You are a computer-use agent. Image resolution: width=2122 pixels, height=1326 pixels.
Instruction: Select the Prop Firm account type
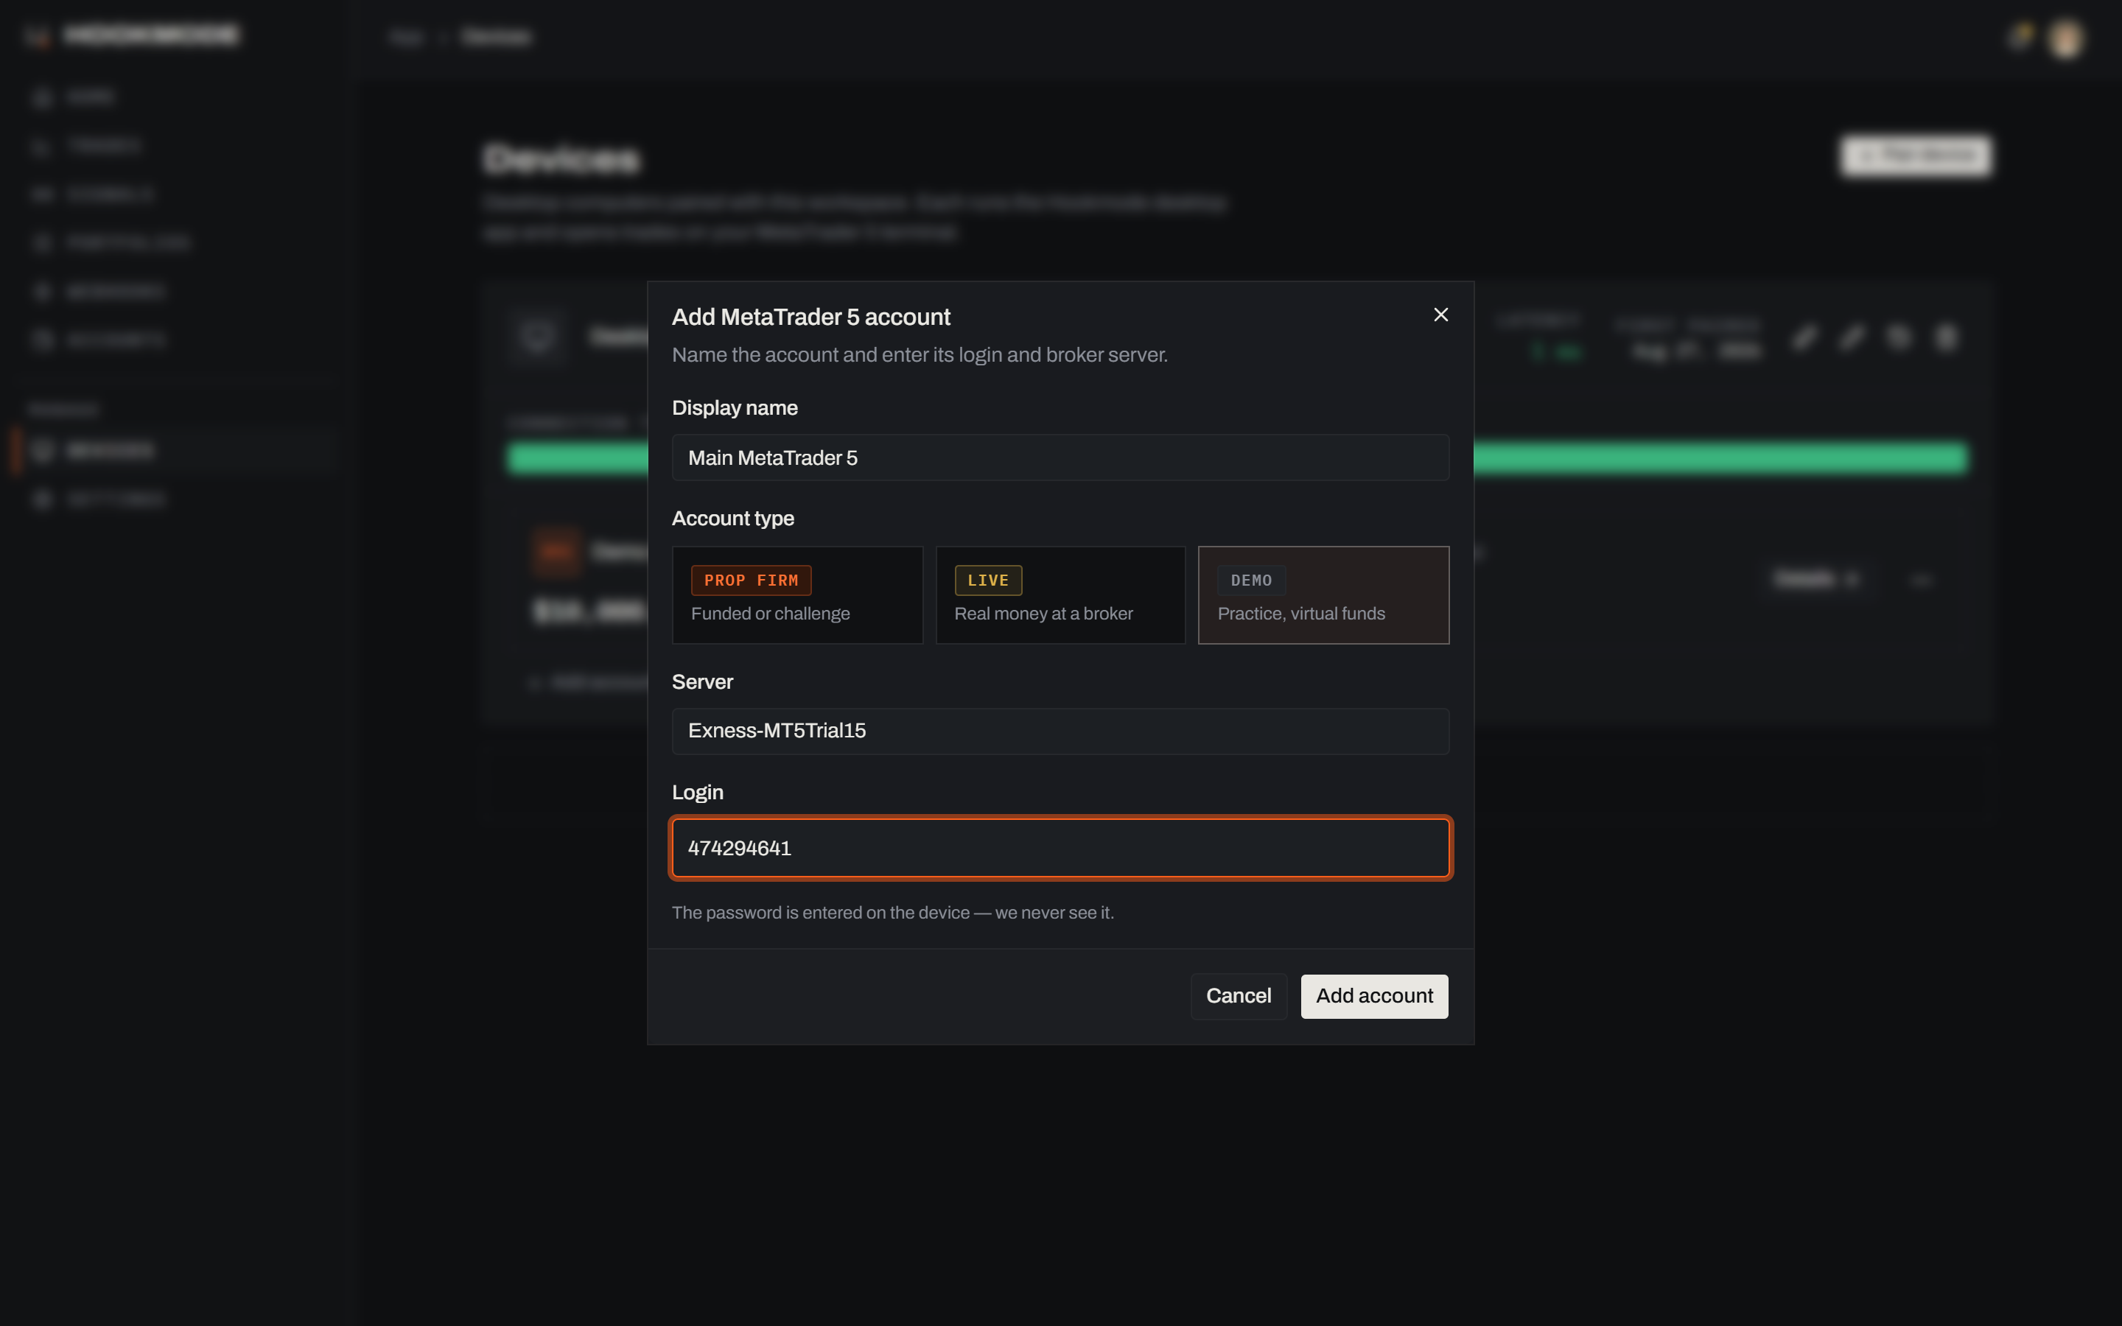click(797, 595)
